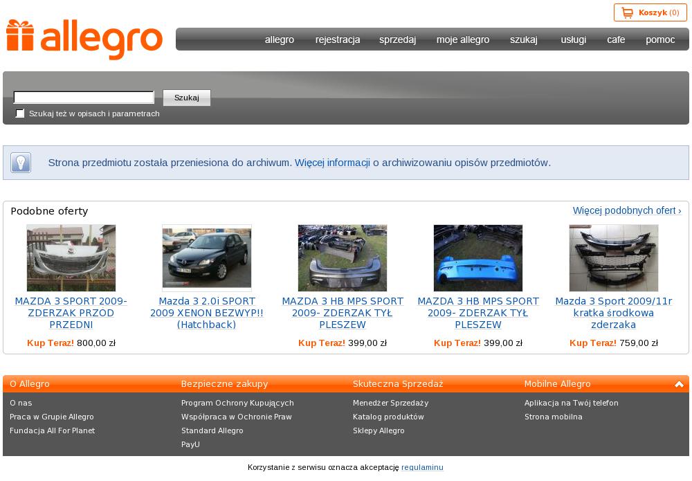Open Aplikacja na Twój telefon link
This screenshot has width=692, height=481.
571,403
